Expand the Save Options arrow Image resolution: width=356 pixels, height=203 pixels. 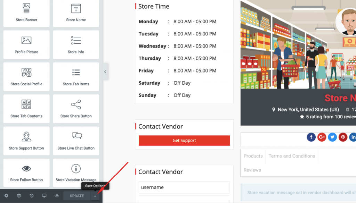tap(95, 196)
